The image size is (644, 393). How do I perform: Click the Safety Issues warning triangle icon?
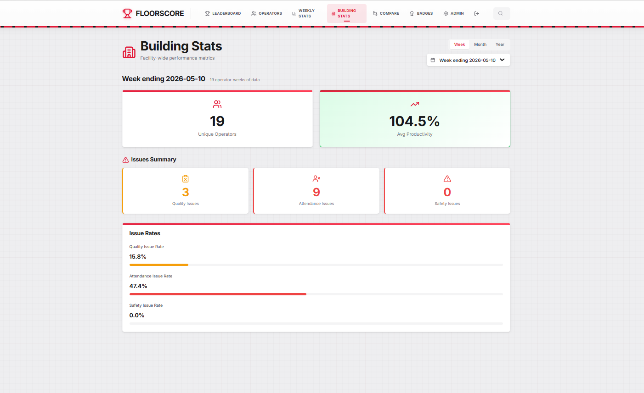pos(447,179)
